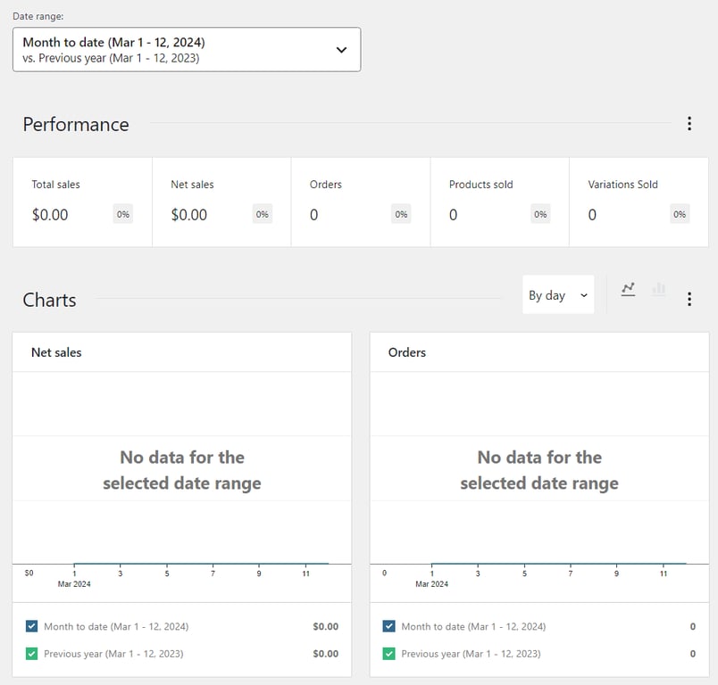718x685 pixels.
Task: Switch charts to bar graph view
Action: pos(659,289)
